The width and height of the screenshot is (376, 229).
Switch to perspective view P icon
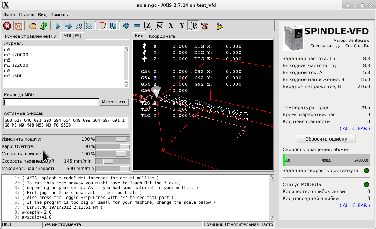[193, 26]
